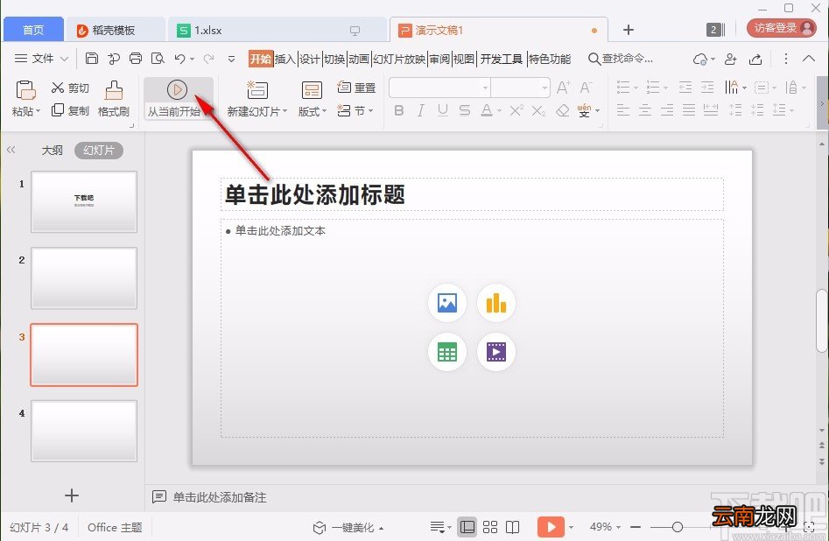The image size is (829, 541).
Task: Click the Save icon in quick toolbar
Action: click(91, 58)
